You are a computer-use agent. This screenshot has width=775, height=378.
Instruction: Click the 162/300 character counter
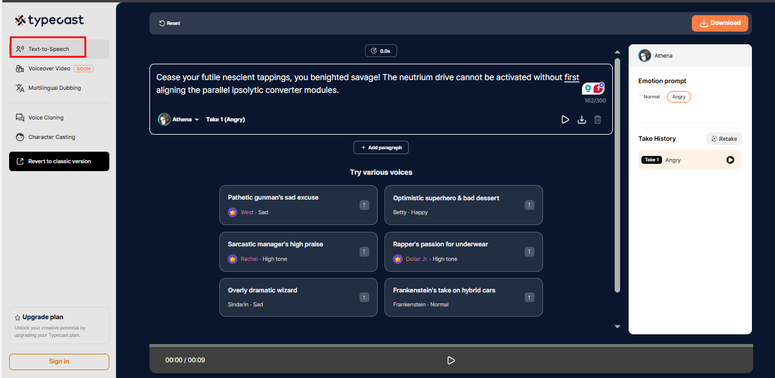[595, 101]
